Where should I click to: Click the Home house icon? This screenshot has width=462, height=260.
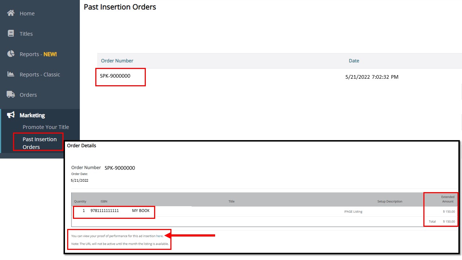tap(11, 13)
